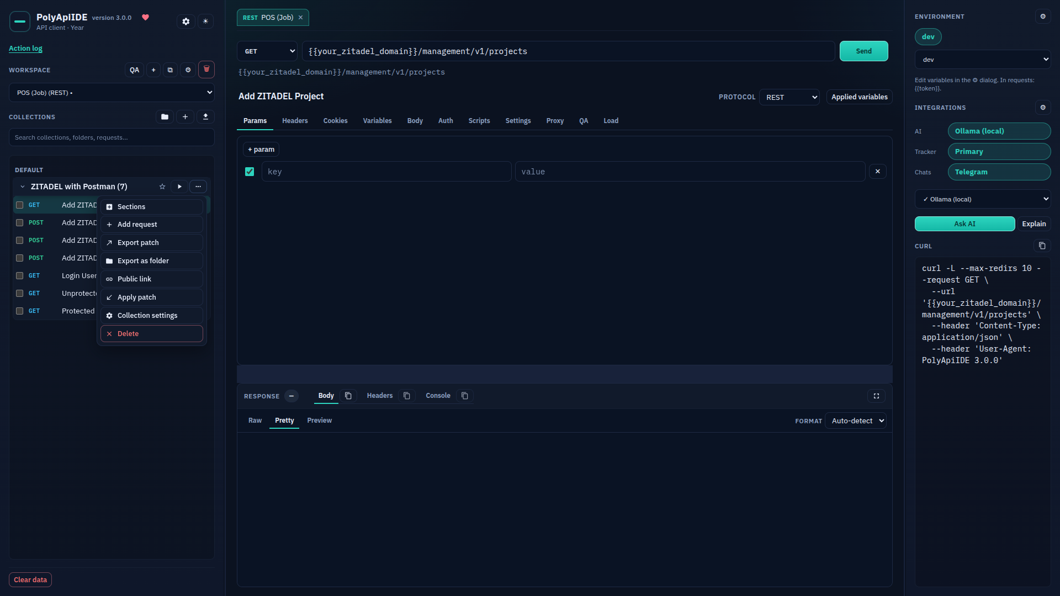Delete workspace using red trash icon
Image resolution: width=1060 pixels, height=596 pixels.
(206, 70)
